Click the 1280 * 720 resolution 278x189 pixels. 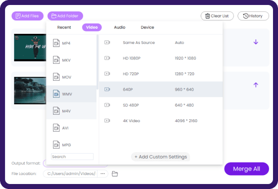click(x=184, y=74)
